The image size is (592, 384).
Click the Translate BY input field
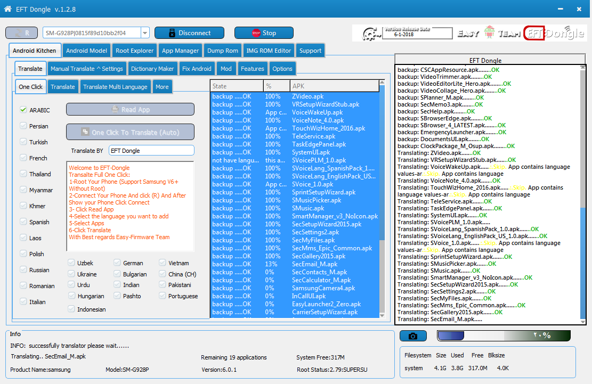click(151, 151)
